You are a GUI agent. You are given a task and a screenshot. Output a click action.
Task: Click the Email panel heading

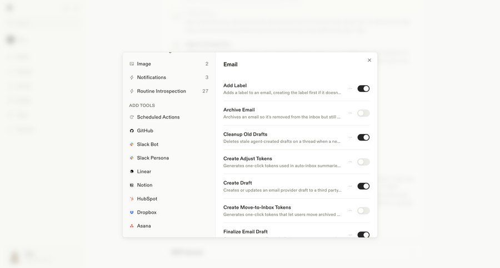pos(231,65)
